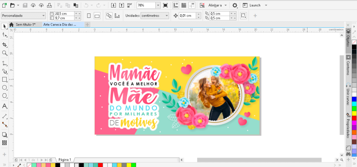Select the Transparency tool
Image resolution: width=357 pixels, height=167 pixels.
tap(4, 143)
